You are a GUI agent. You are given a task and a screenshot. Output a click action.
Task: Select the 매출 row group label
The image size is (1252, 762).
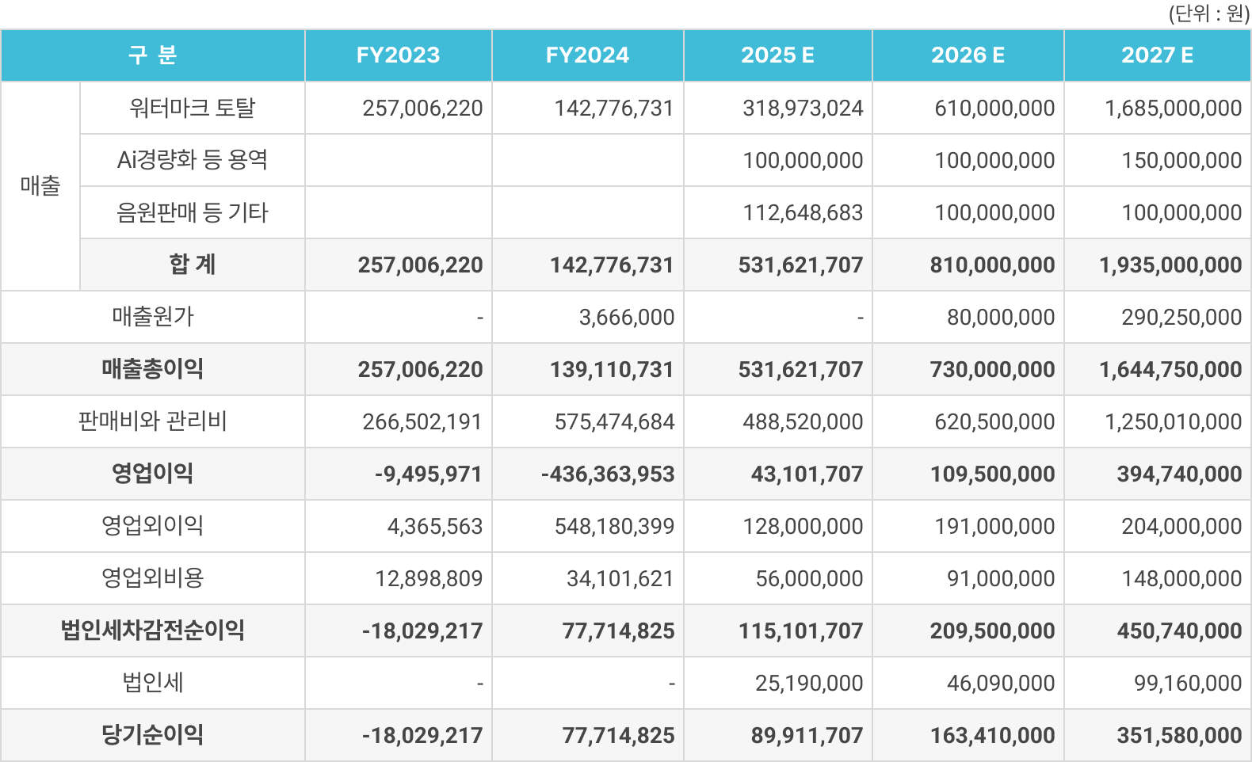40,186
